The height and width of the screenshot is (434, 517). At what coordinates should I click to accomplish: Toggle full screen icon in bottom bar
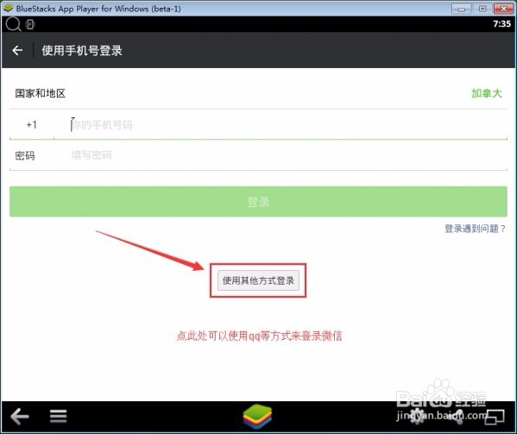(x=495, y=417)
